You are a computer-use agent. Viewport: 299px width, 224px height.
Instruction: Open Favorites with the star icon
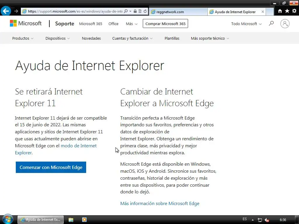[x=287, y=11]
